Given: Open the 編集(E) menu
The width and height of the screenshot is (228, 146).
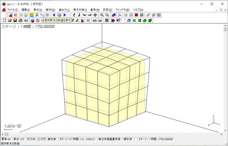Looking at the screenshot, I should [x=26, y=10].
